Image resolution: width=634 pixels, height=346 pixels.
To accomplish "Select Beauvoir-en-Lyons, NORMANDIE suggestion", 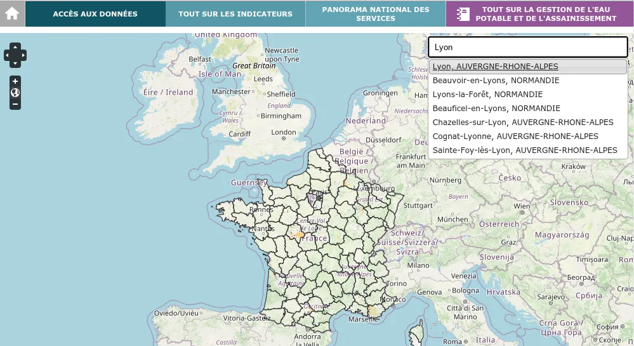I will 528,81.
